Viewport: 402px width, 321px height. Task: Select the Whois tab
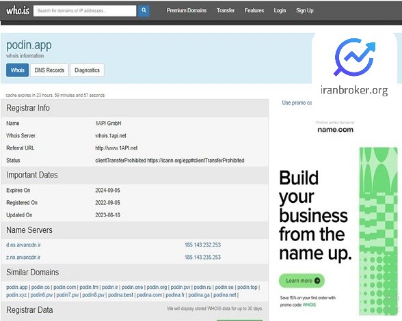[x=18, y=70]
